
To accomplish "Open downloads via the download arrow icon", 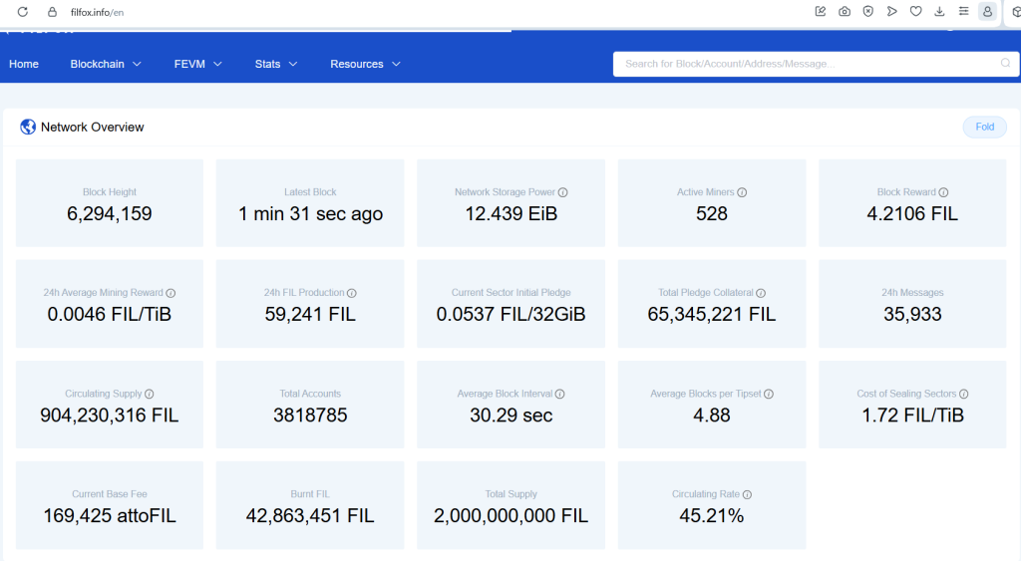I will [939, 11].
